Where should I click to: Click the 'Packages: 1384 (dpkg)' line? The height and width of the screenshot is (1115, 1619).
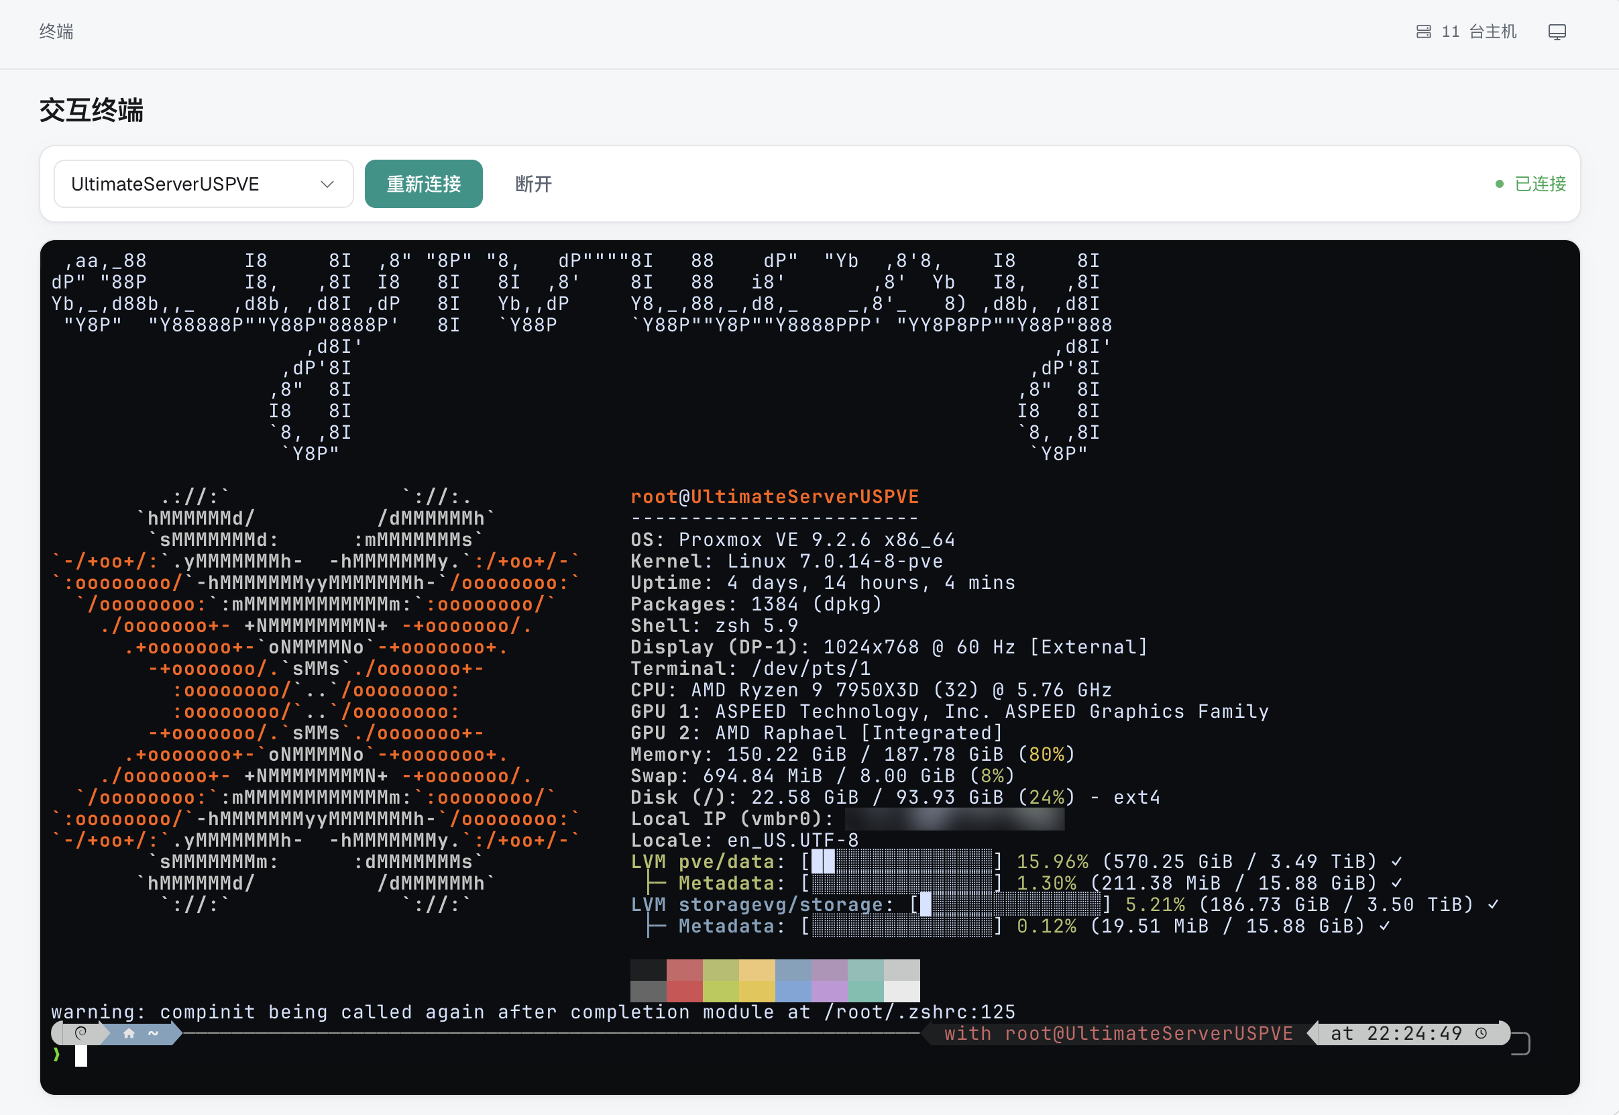[757, 604]
